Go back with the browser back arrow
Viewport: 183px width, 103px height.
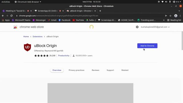[x=3, y=16]
